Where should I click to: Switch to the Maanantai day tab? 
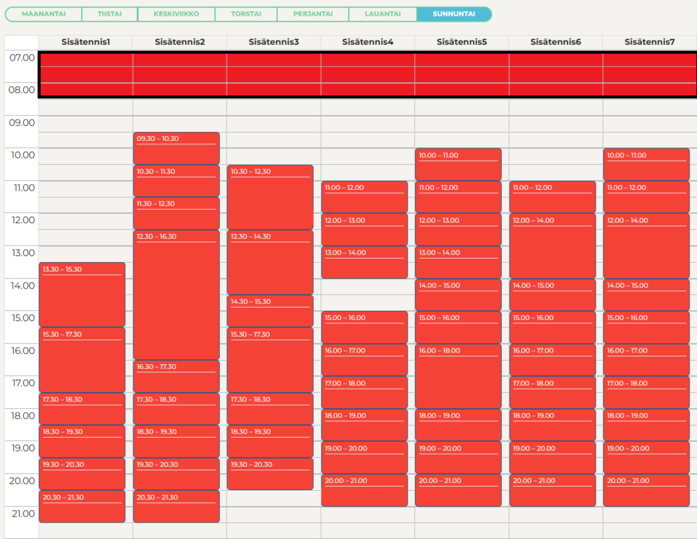[44, 14]
